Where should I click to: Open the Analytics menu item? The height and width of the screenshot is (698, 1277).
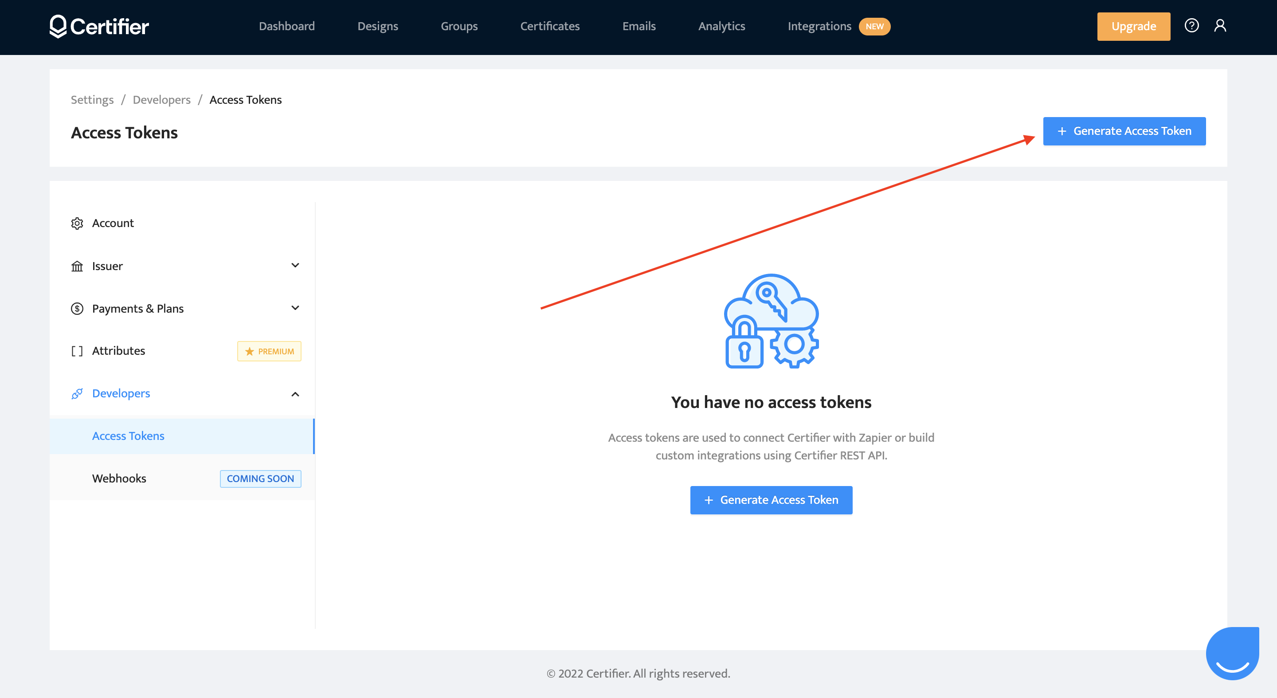click(721, 26)
